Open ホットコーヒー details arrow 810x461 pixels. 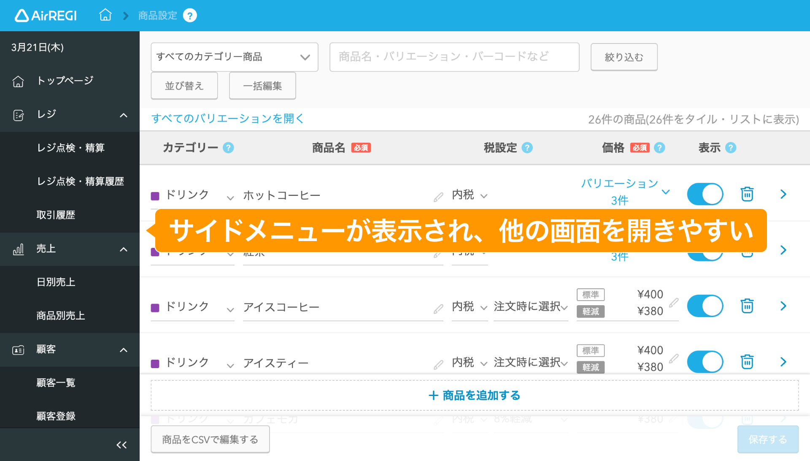pyautogui.click(x=783, y=194)
